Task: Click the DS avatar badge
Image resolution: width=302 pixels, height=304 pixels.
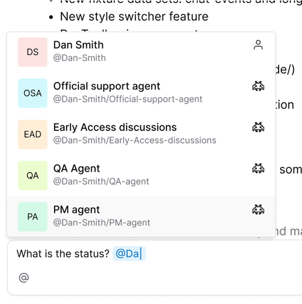Action: [x=33, y=52]
